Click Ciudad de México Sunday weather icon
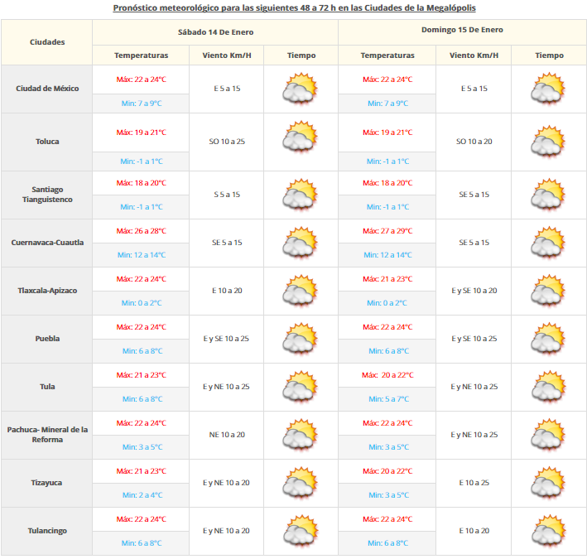This screenshot has width=587, height=559. 548,89
